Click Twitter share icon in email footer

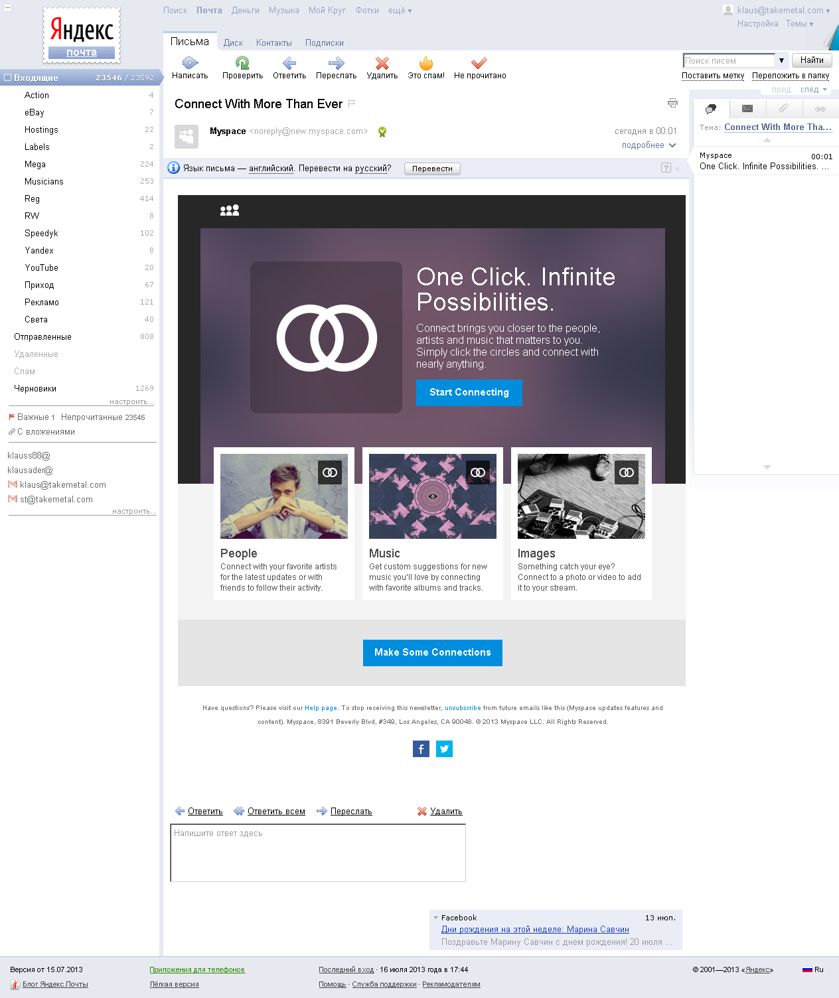point(444,749)
